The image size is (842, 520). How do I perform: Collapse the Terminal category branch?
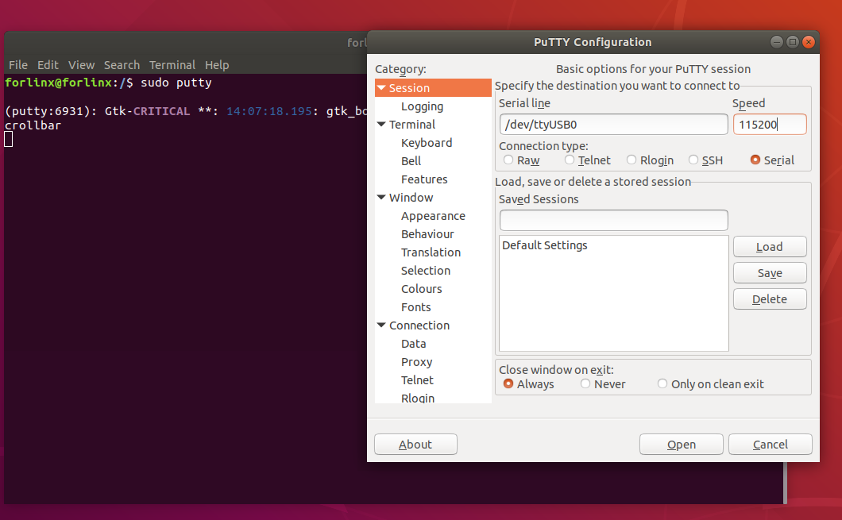[382, 124]
